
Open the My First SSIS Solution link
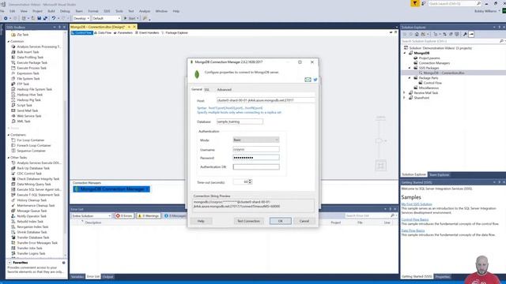coord(417,204)
